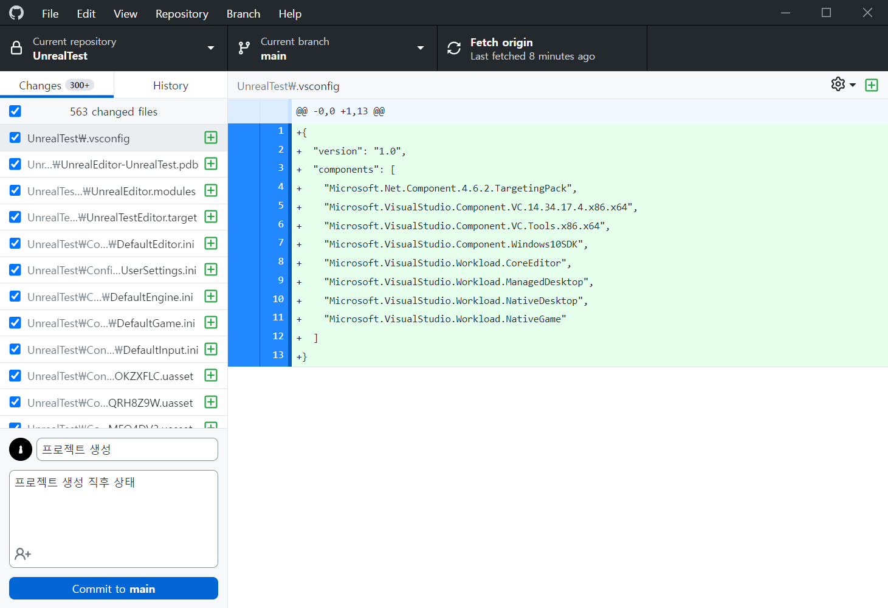Select the UnrealTestEditor.target file row
888x608 pixels.
tap(114, 217)
